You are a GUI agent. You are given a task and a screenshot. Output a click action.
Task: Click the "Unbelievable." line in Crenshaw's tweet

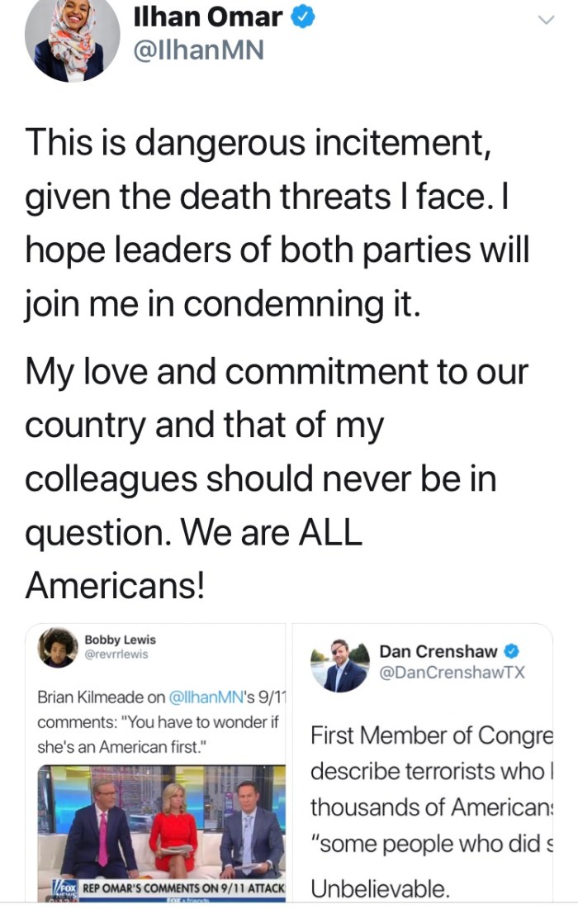click(381, 889)
